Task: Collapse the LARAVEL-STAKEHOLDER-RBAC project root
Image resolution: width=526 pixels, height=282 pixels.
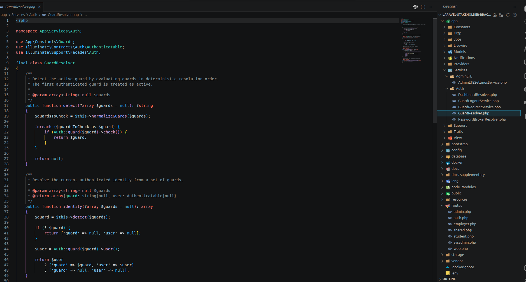Action: (440, 15)
